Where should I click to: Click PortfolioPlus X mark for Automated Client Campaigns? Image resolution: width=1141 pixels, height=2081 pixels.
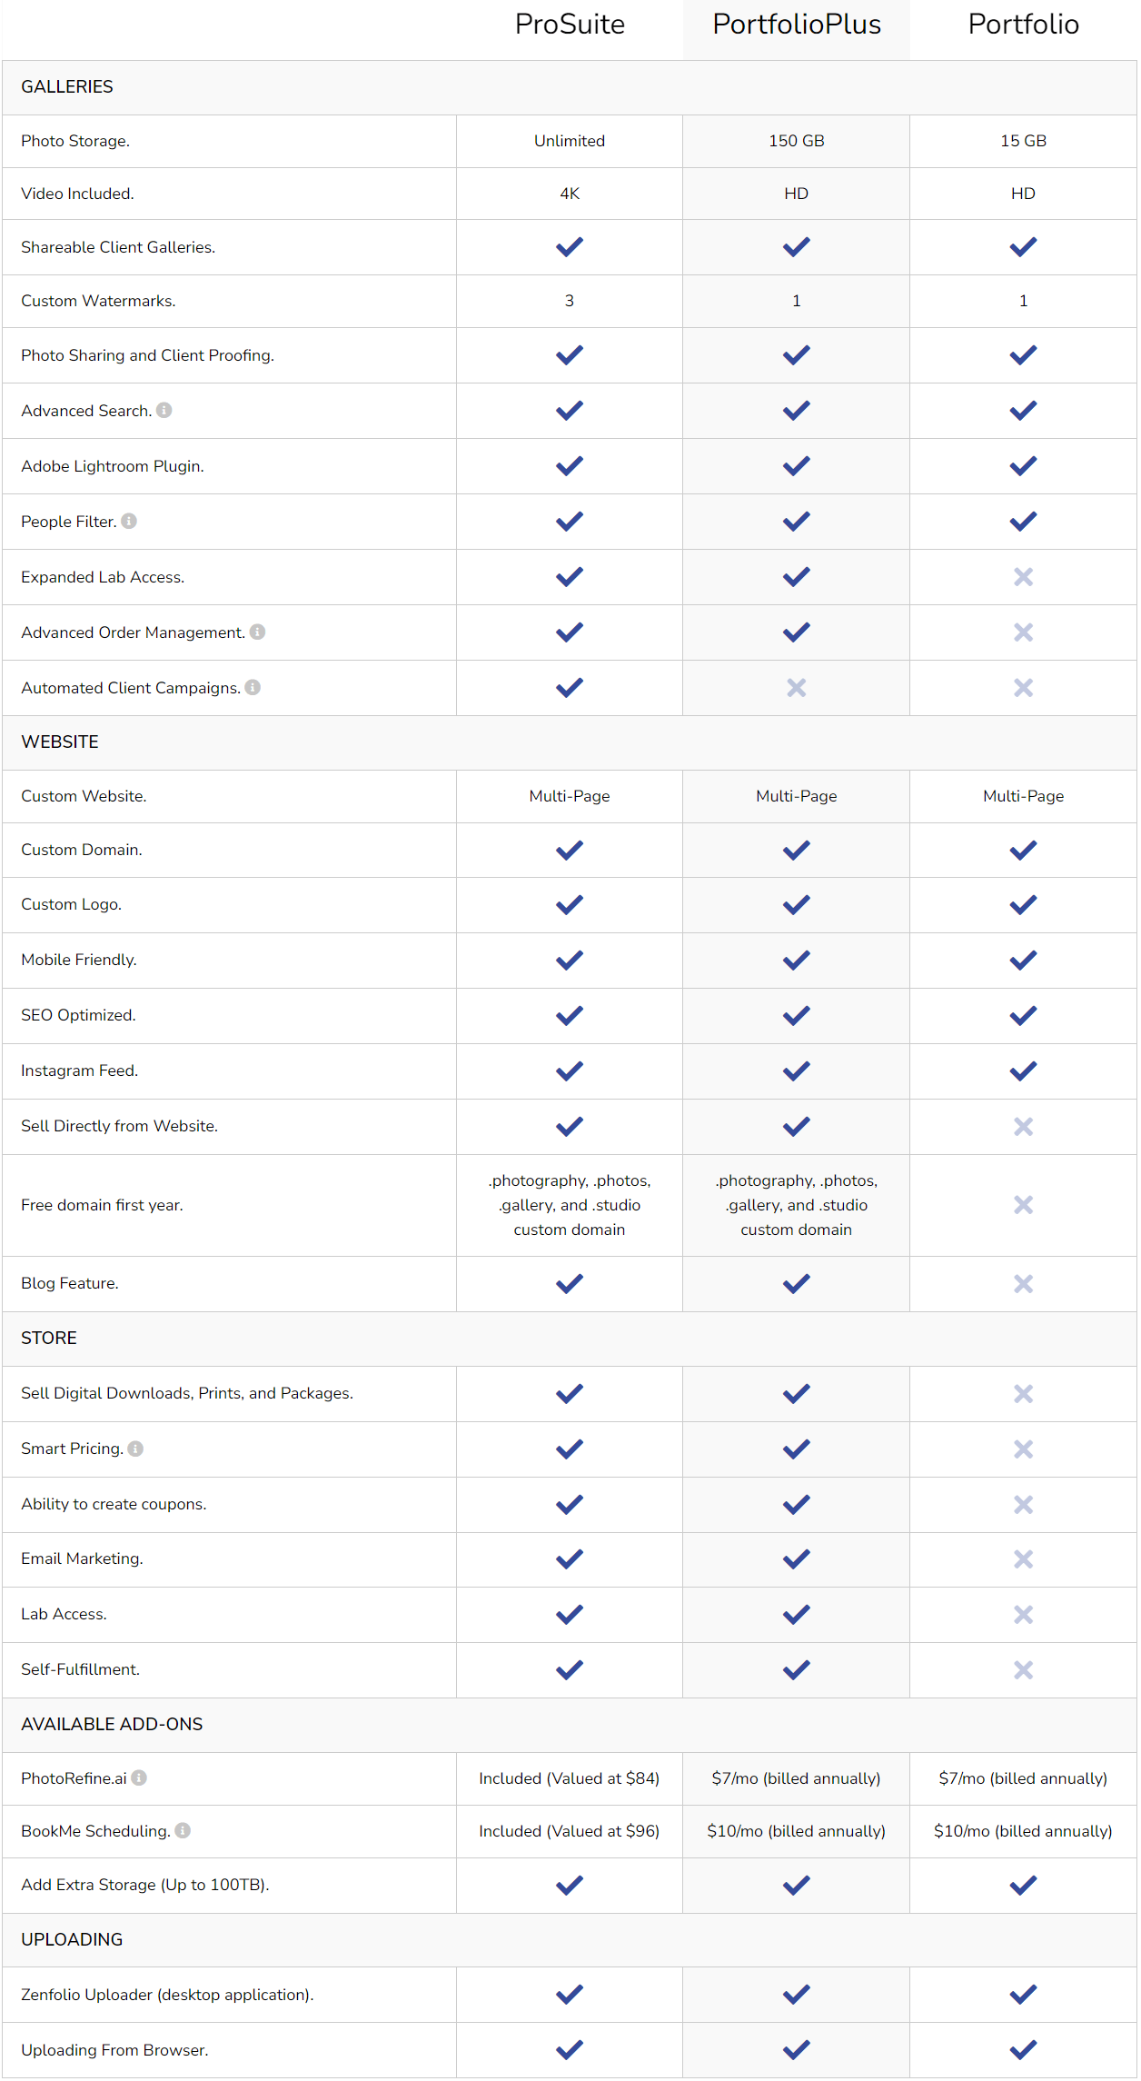pos(797,688)
